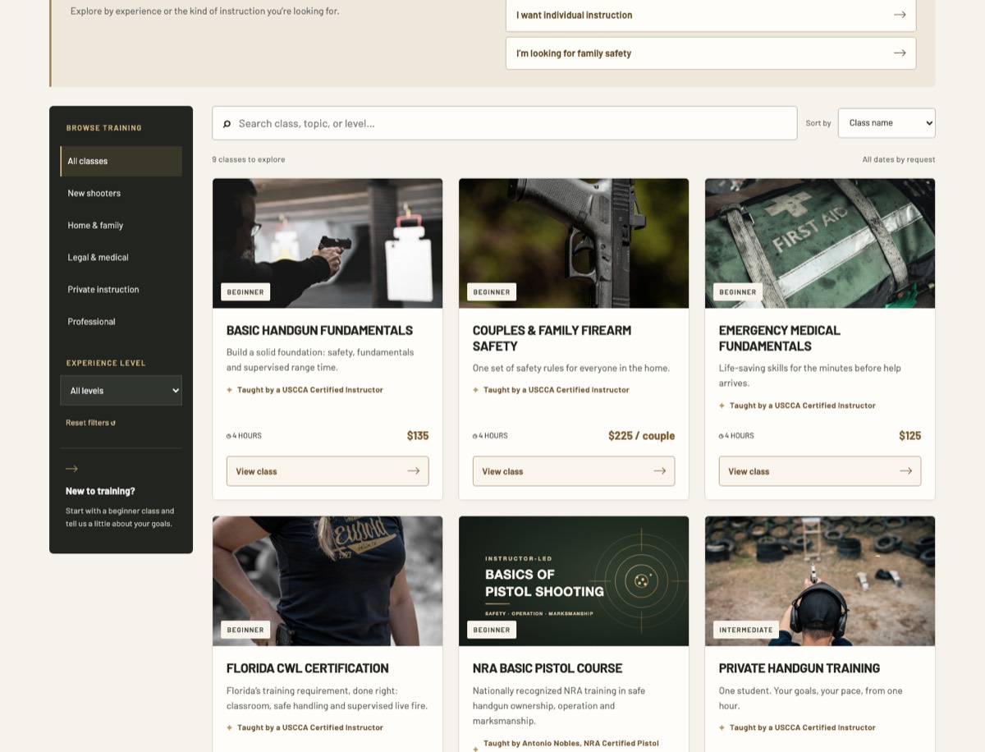The image size is (985, 752).
Task: Open Private Handgun Training card image
Action: point(820,581)
